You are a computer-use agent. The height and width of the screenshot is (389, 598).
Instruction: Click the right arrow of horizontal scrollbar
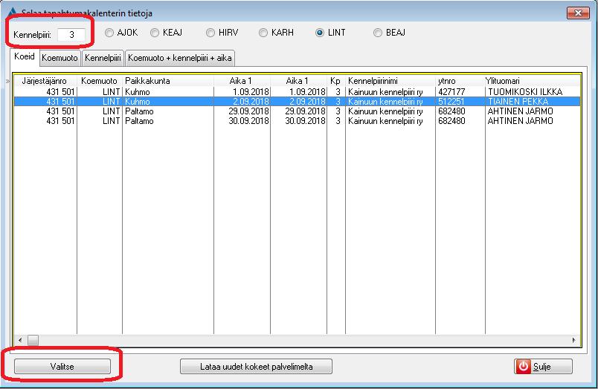[574, 340]
